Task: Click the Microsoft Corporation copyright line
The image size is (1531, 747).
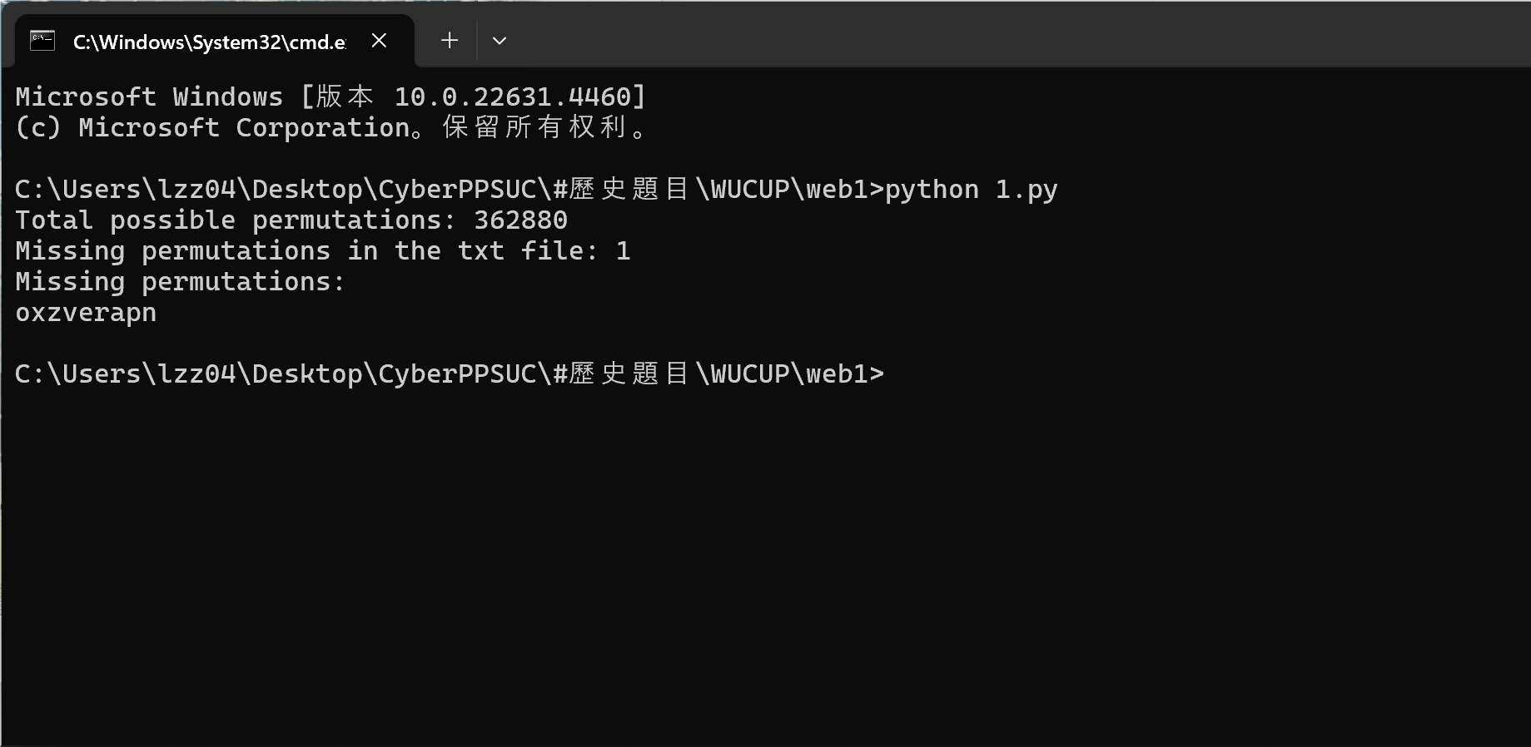Action: coord(332,127)
